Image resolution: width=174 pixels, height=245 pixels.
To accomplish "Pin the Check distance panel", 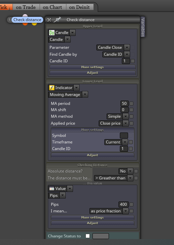I will pos(57,20).
